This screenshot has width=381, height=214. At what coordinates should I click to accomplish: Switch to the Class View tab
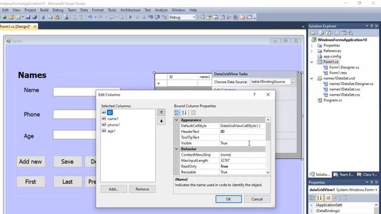(x=367, y=174)
